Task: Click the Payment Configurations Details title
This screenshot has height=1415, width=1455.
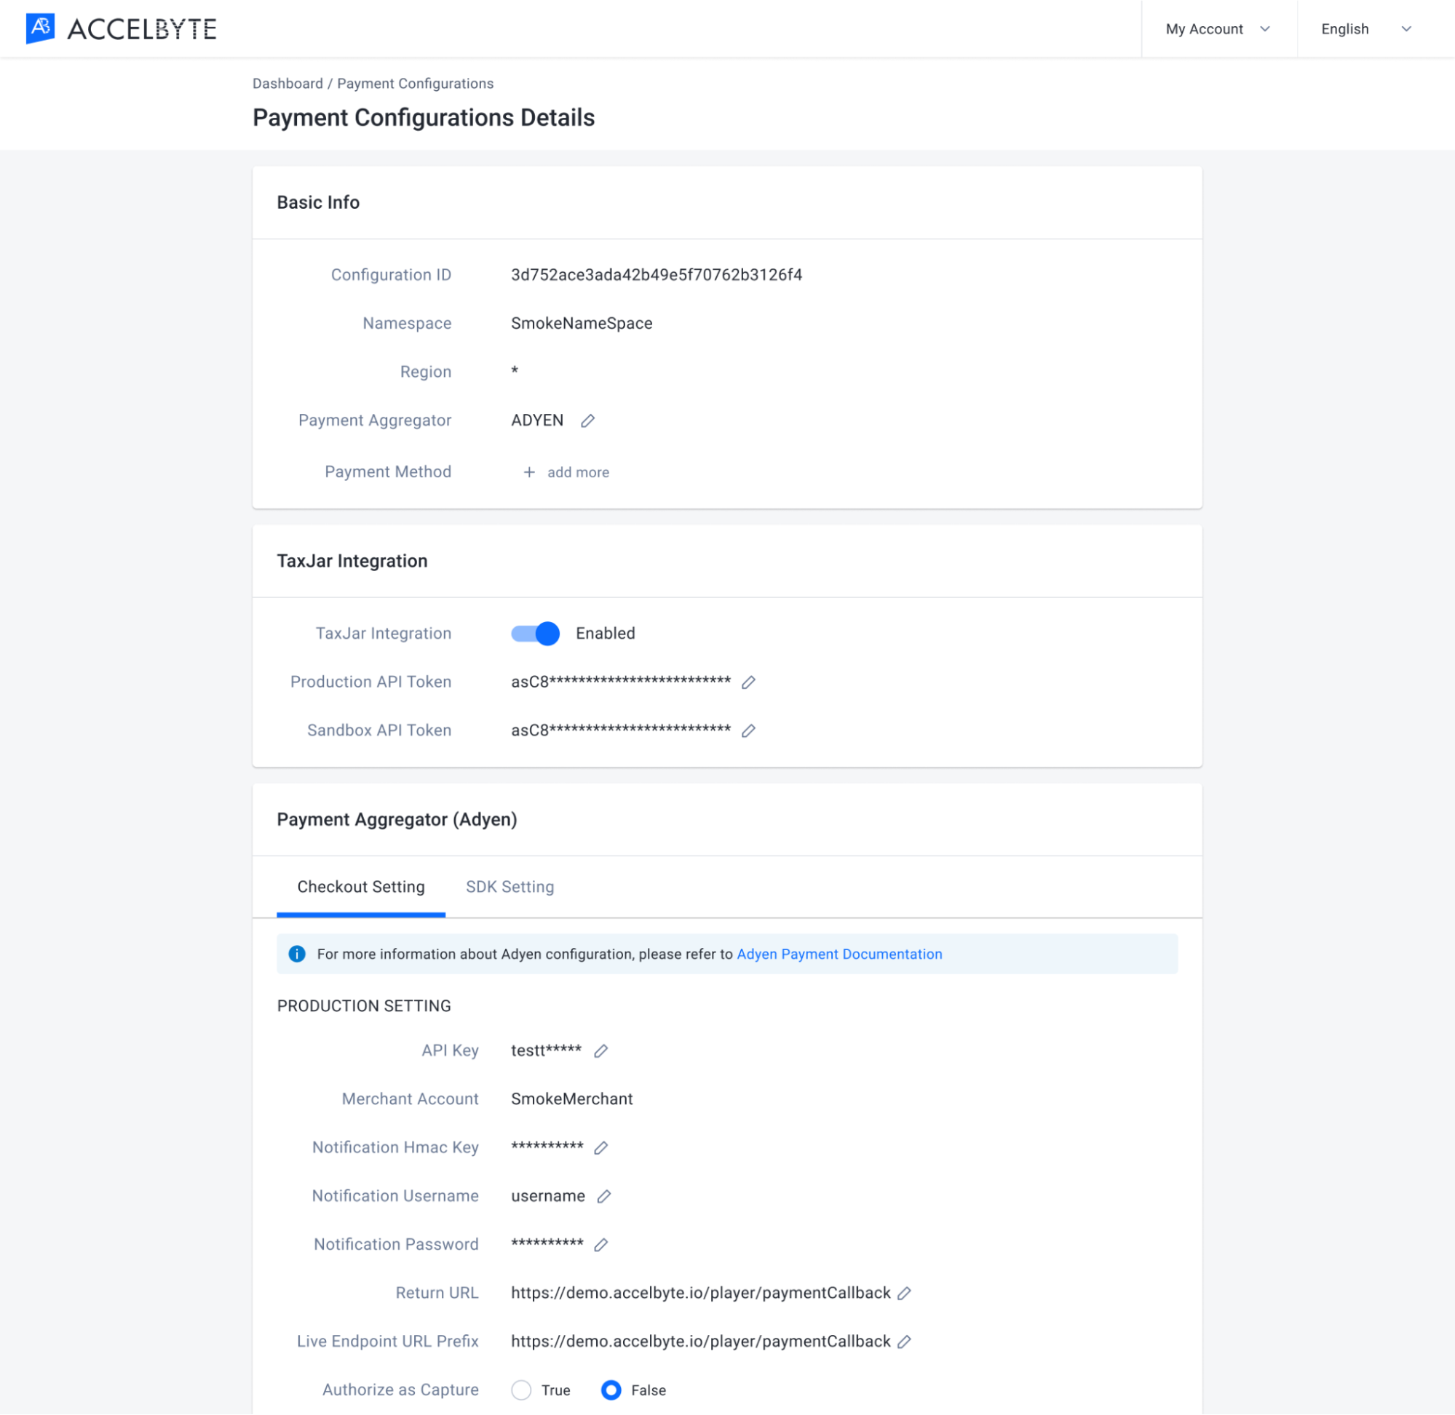Action: (424, 117)
